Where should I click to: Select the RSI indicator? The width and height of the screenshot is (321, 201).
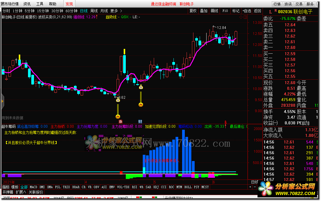pyautogui.click(x=134, y=187)
